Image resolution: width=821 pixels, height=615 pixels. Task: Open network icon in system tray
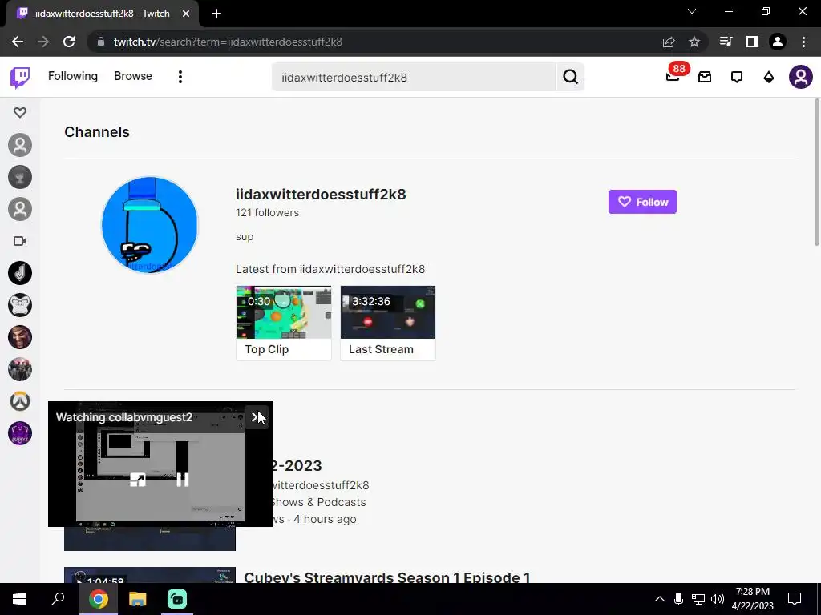698,599
